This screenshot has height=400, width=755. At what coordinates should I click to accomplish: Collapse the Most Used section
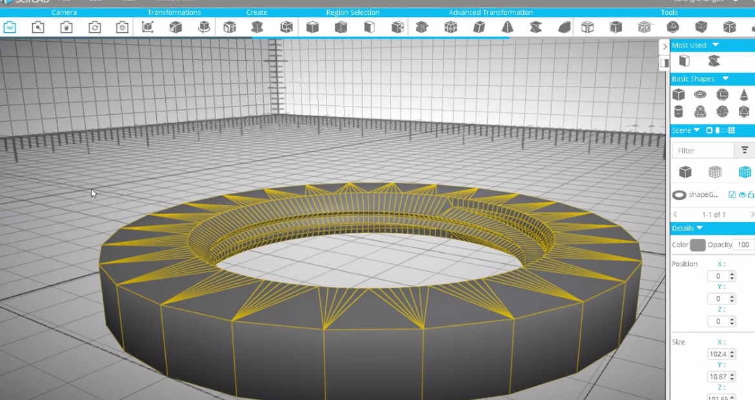point(716,45)
